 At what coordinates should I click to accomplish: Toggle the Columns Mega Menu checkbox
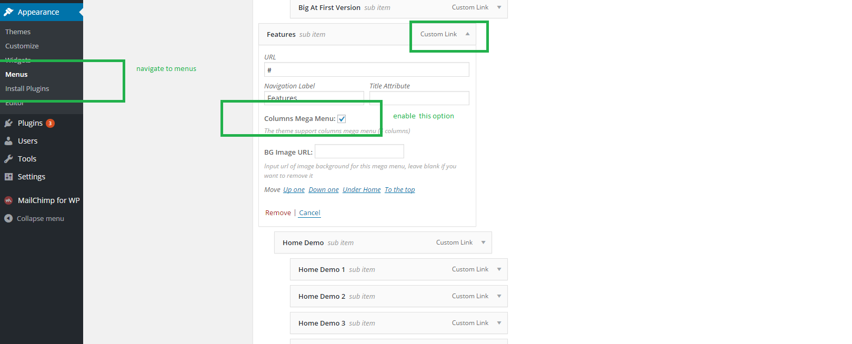click(342, 119)
